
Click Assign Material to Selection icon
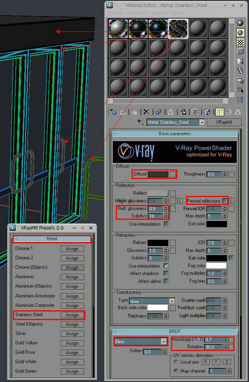point(134,112)
